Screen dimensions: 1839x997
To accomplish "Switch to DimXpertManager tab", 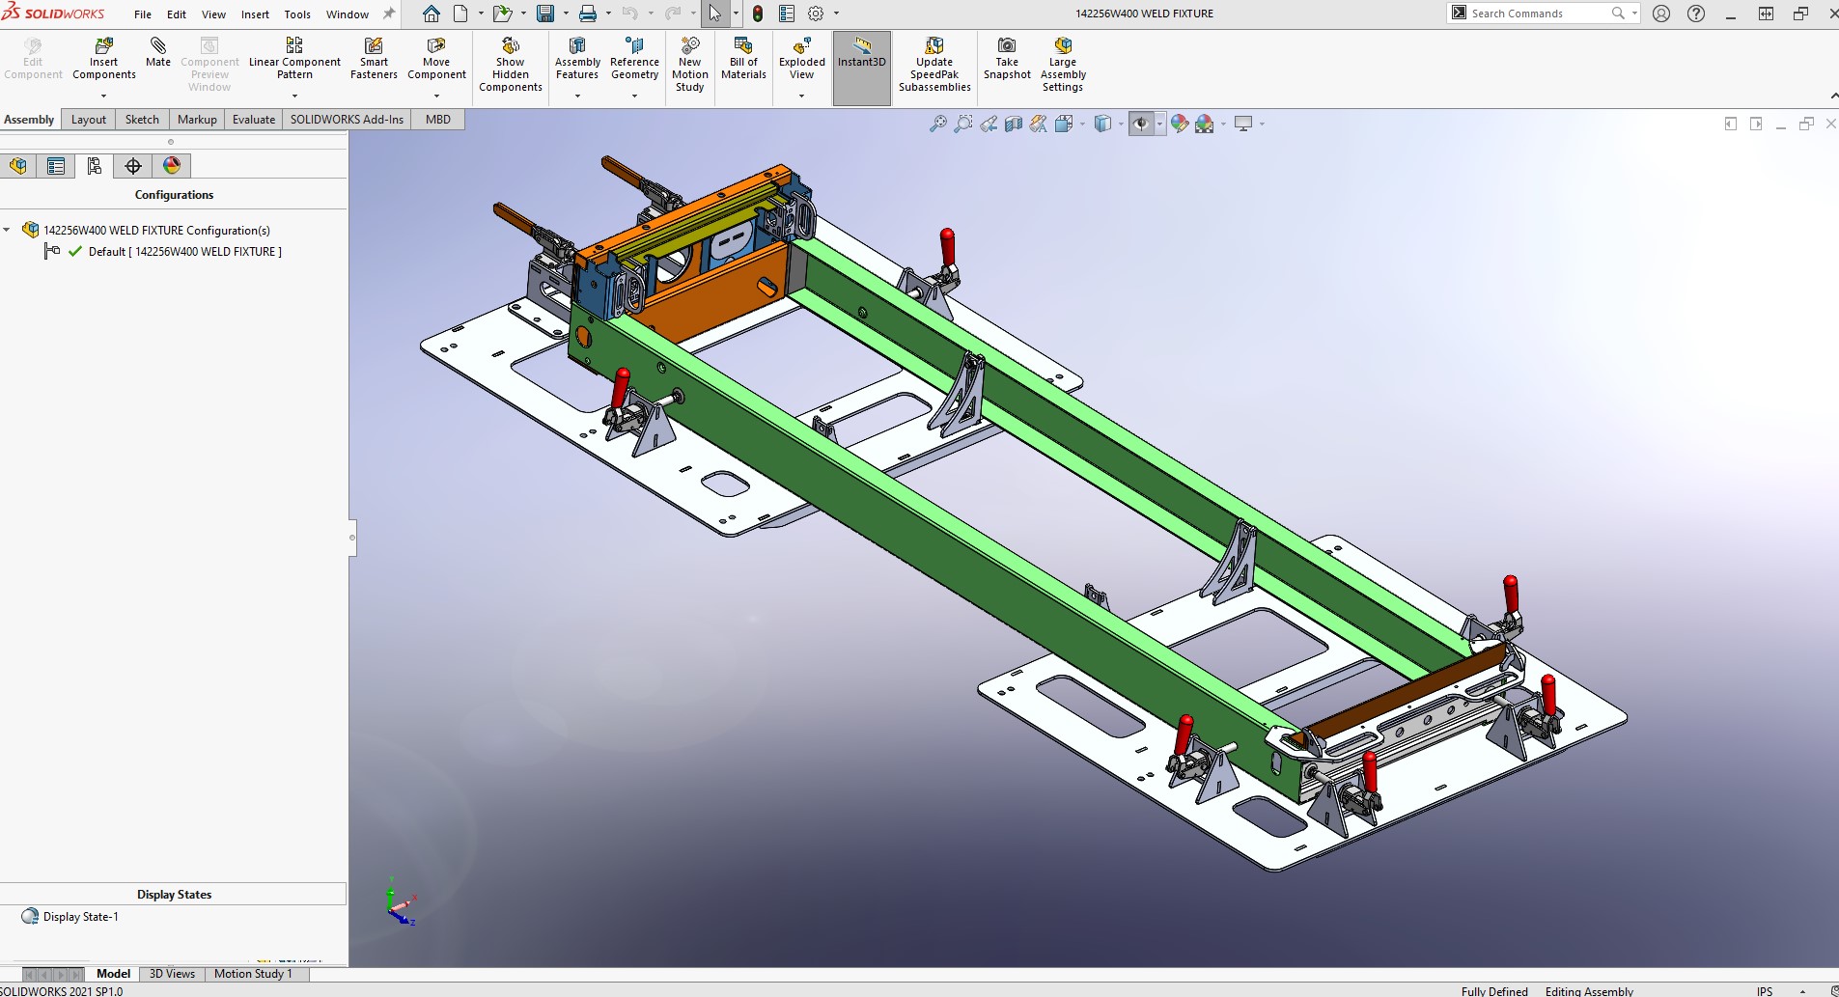I will (133, 166).
